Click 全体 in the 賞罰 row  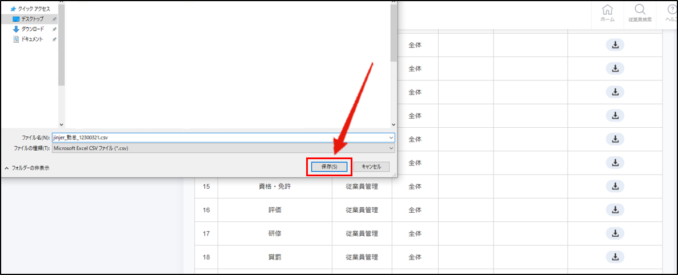tap(415, 257)
